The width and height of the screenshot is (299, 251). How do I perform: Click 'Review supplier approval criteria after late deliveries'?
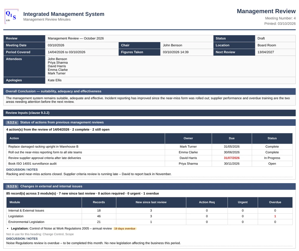tap(44, 158)
